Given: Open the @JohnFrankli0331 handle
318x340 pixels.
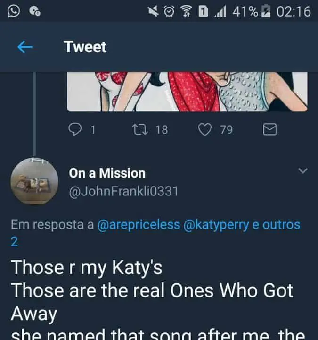Looking at the screenshot, I should pyautogui.click(x=123, y=192).
